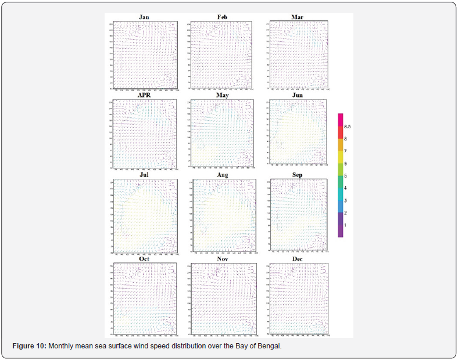
Task: Click the red color scale segment near 8
Action: (341, 132)
